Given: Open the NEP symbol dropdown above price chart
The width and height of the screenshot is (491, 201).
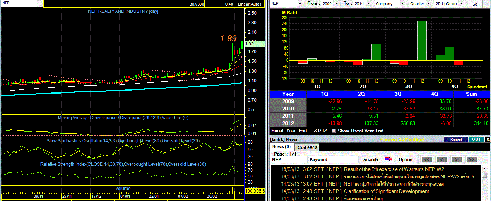Looking at the screenshot, I should (x=40, y=3).
